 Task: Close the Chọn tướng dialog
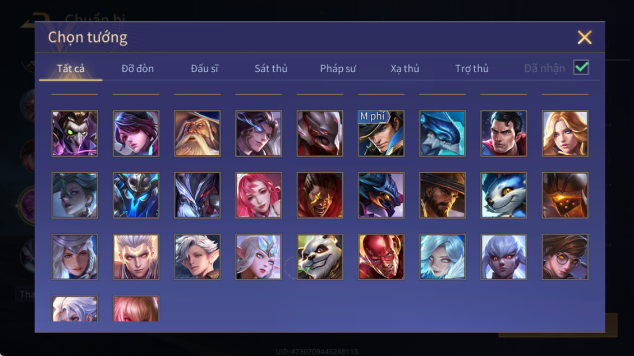point(584,37)
